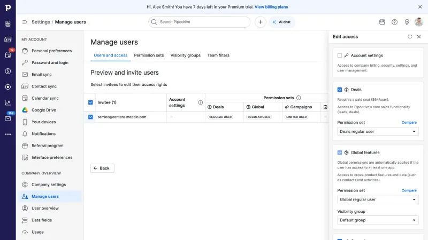Open Data fields settings

(x=50, y=220)
